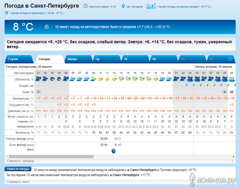Screen dimensions: 240x187
Task: Click the map pin icon
Action: (x=123, y=6)
